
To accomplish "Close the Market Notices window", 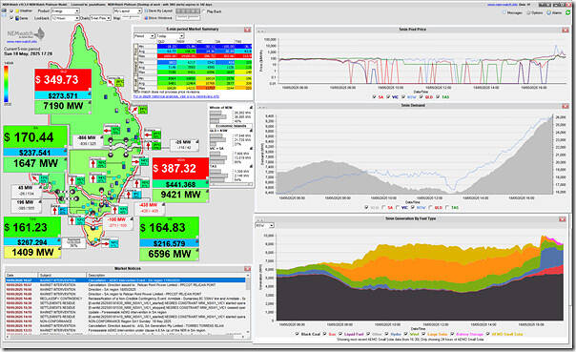I will pyautogui.click(x=247, y=269).
